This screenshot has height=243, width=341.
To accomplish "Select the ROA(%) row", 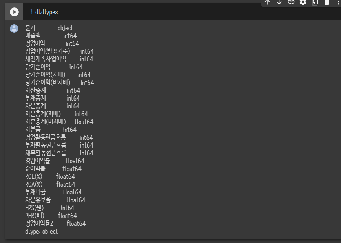I will (50, 184).
